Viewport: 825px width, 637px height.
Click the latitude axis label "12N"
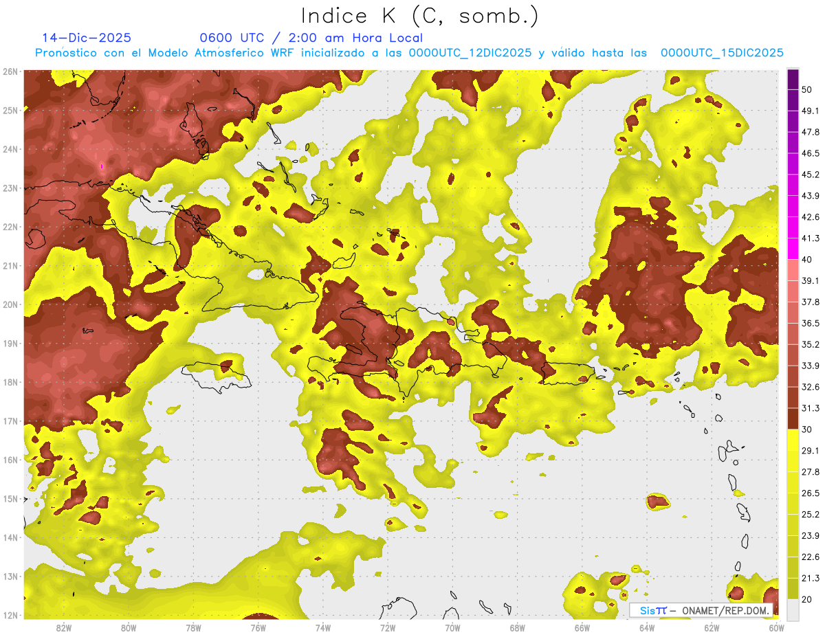click(x=10, y=615)
